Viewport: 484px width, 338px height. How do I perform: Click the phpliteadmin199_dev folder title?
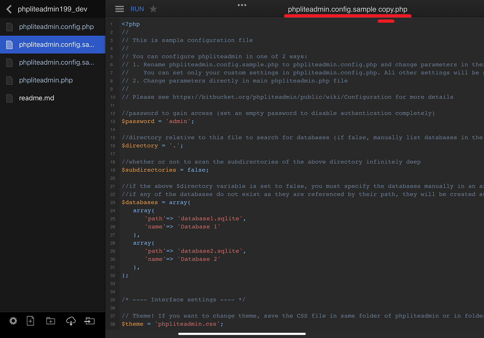coord(52,9)
